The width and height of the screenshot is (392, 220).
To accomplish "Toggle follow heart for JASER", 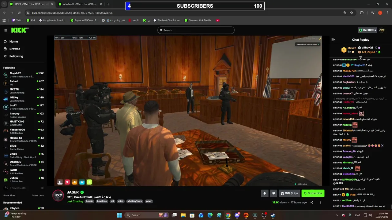I will (x=273, y=193).
